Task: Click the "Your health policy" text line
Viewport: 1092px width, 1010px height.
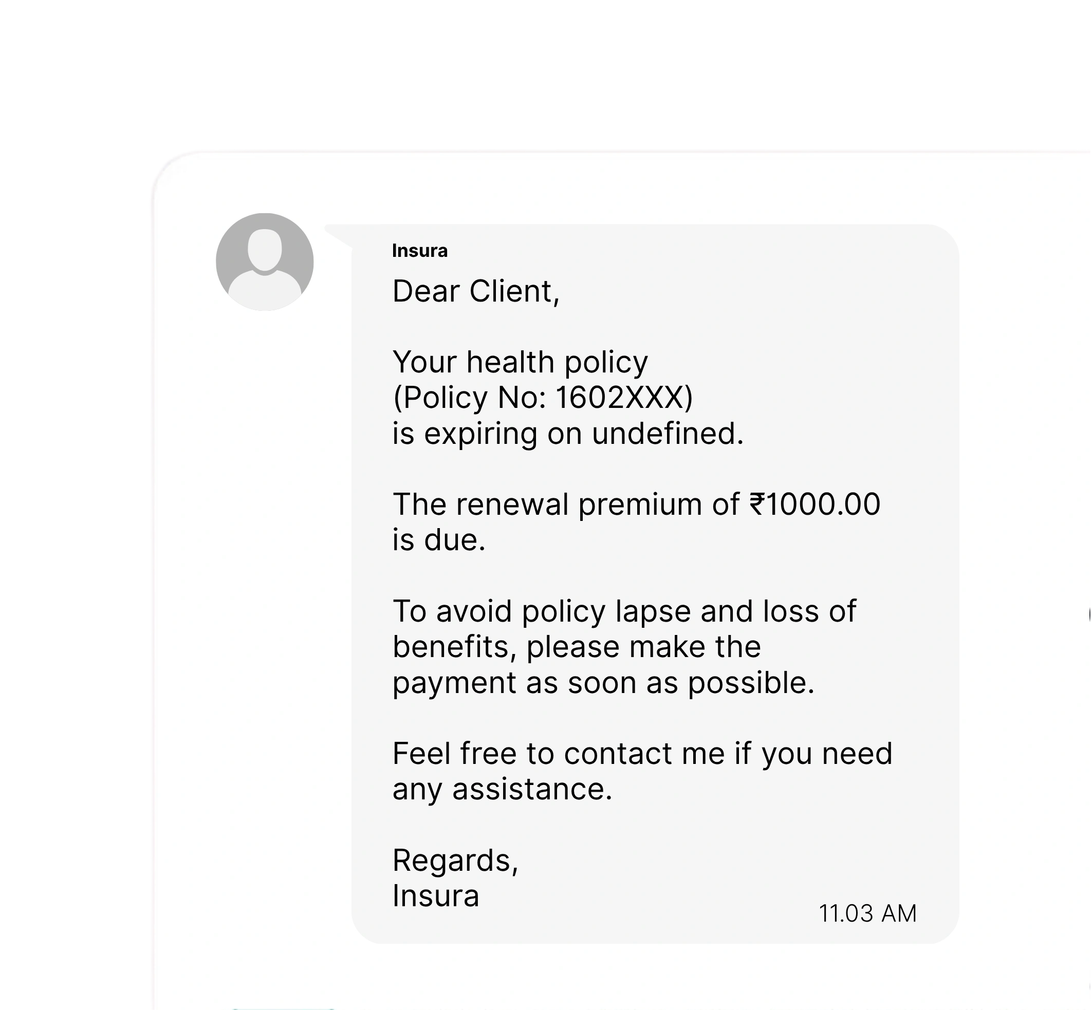Action: (520, 362)
